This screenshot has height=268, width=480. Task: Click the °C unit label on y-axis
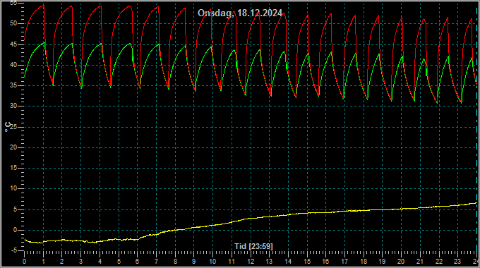[8, 127]
